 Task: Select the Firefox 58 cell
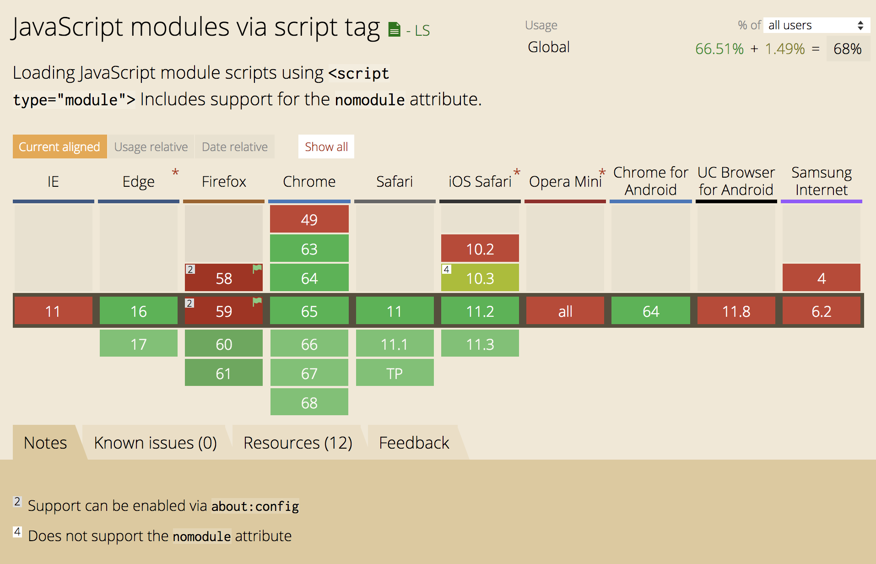click(x=224, y=277)
